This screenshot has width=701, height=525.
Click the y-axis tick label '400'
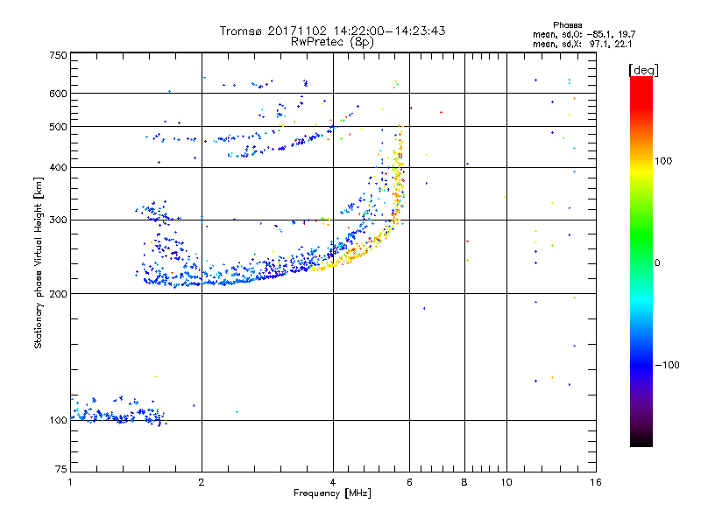pos(58,168)
